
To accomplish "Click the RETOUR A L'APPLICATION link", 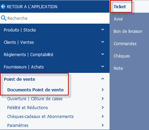I will [32, 7].
